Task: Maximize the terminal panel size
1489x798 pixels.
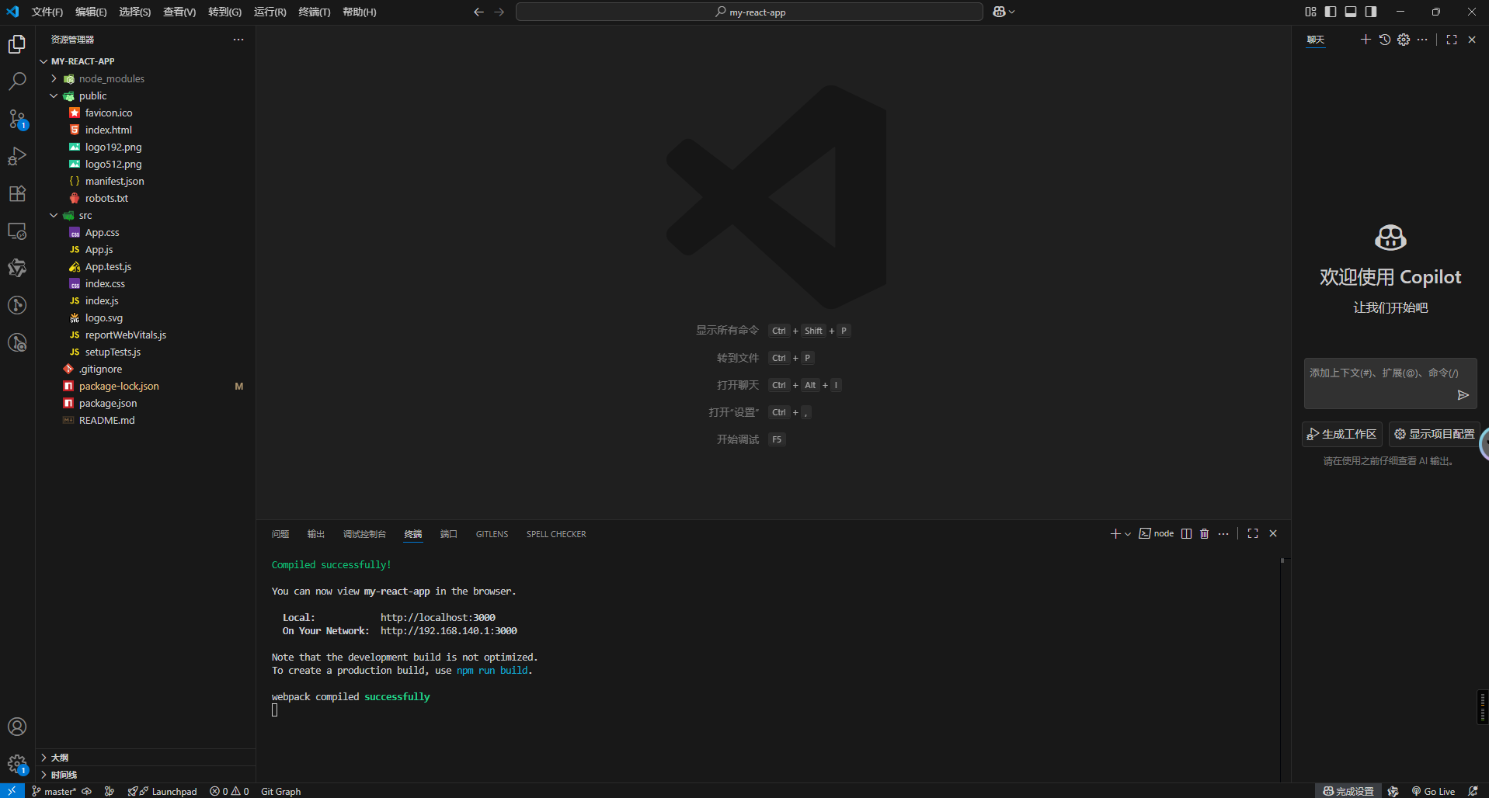Action: 1253,533
